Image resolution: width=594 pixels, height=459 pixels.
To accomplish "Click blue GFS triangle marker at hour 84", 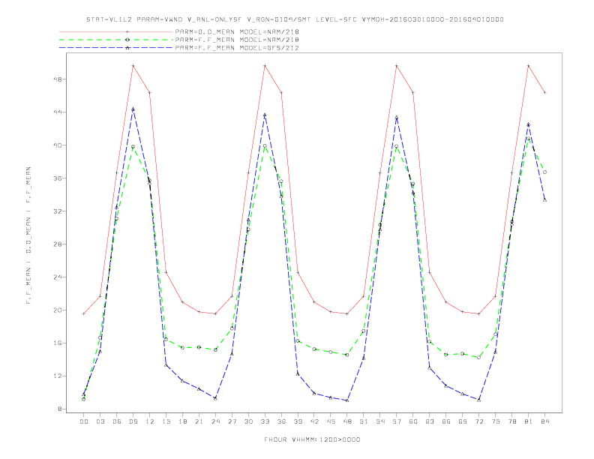I will (544, 199).
